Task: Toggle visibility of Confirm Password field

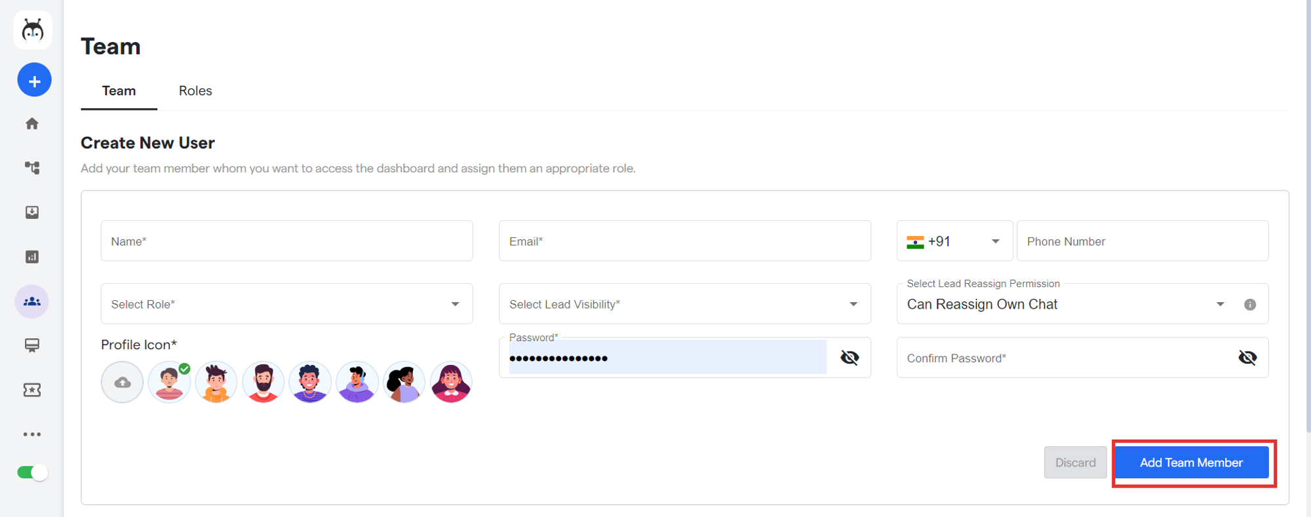Action: pos(1247,358)
